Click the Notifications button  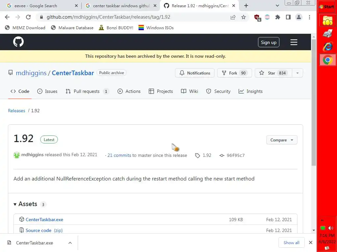(x=195, y=73)
